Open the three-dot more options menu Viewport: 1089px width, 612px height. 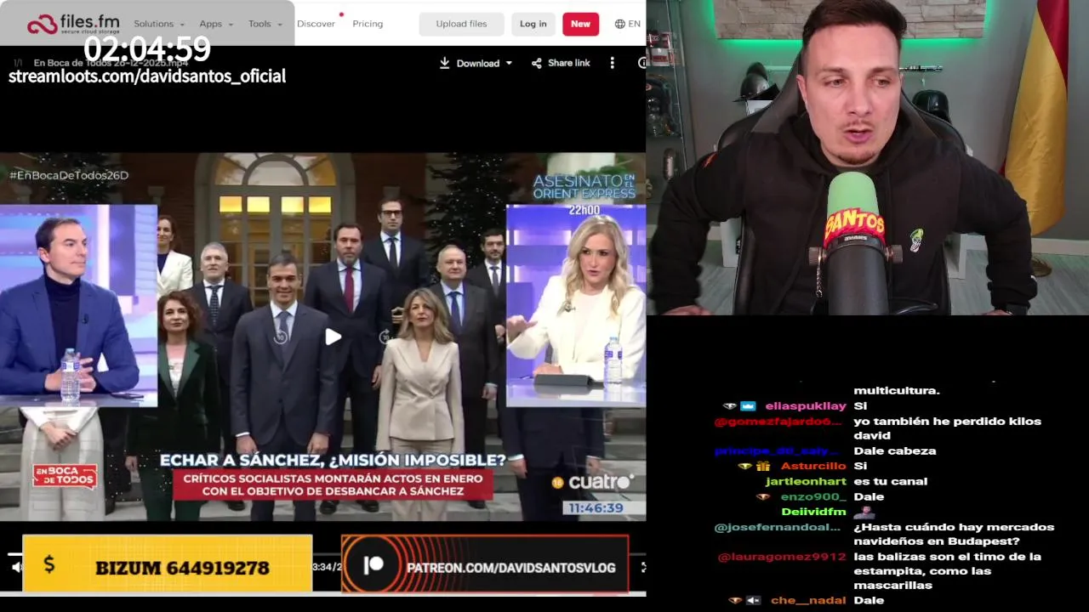[612, 63]
